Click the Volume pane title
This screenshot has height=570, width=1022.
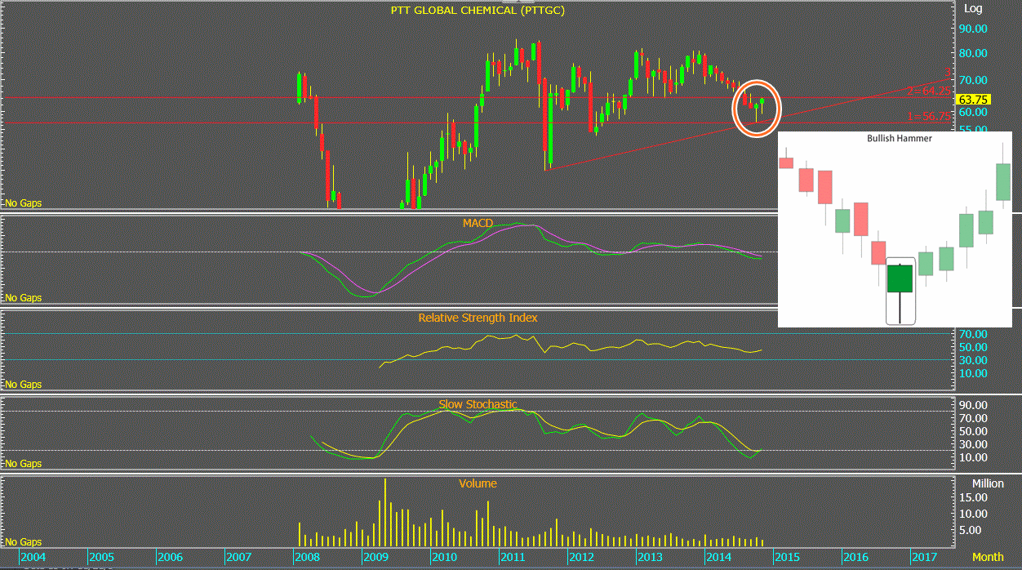[478, 483]
